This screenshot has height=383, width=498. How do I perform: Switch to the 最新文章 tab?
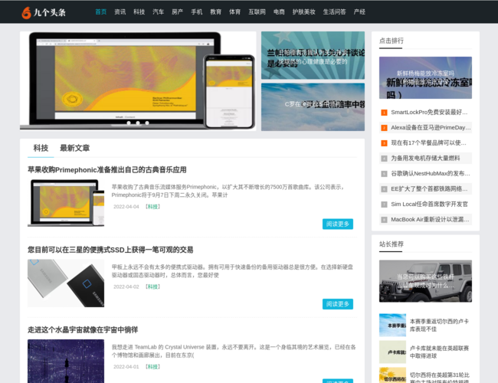74,148
